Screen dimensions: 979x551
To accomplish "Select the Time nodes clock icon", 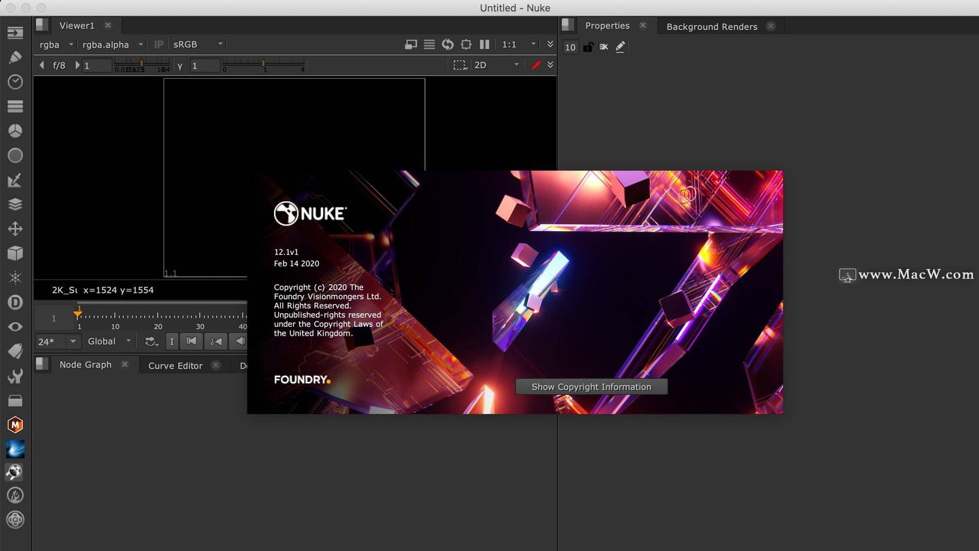I will [x=15, y=82].
